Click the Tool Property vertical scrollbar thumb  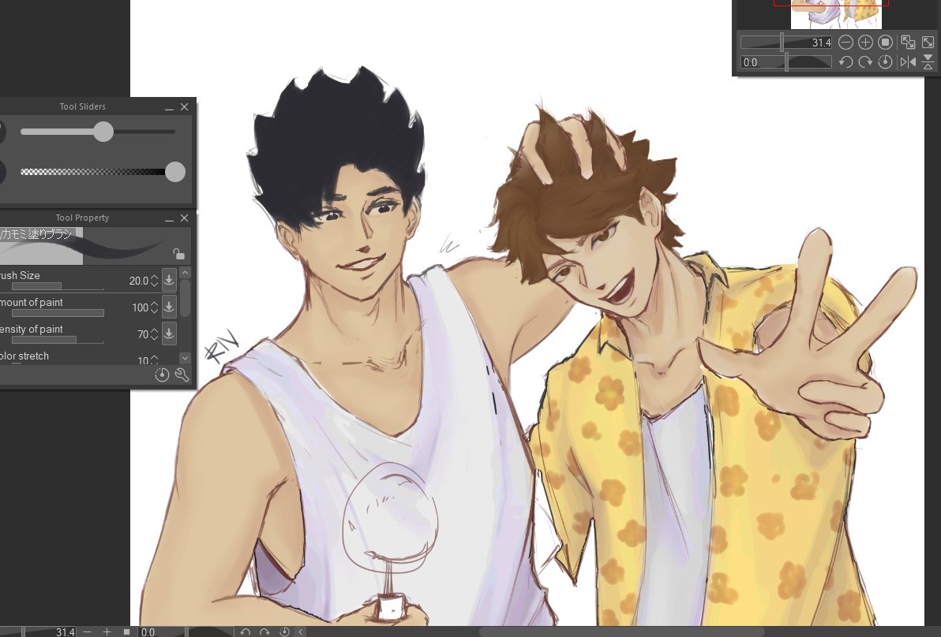185,298
